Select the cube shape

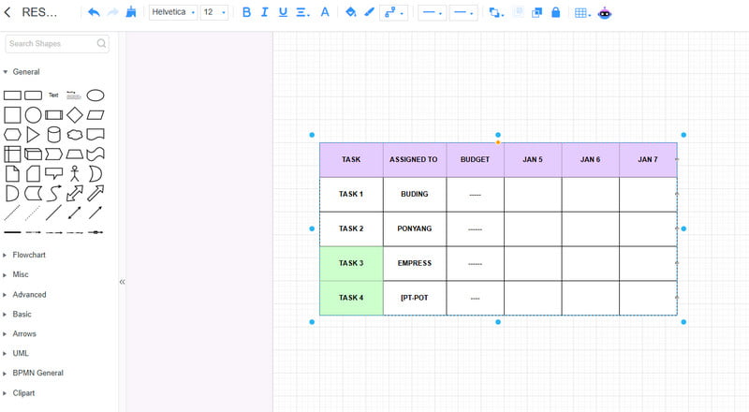point(33,154)
